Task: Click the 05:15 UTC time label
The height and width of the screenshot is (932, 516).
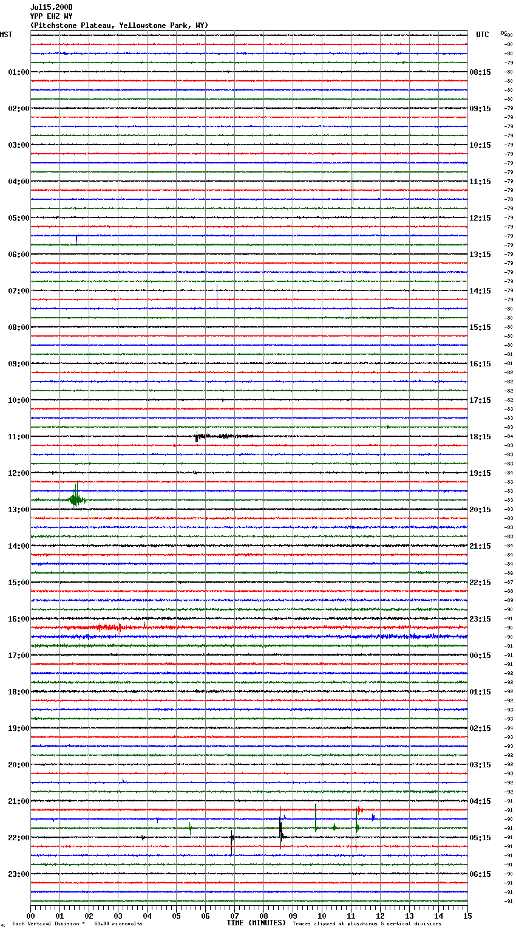Action: click(x=480, y=838)
